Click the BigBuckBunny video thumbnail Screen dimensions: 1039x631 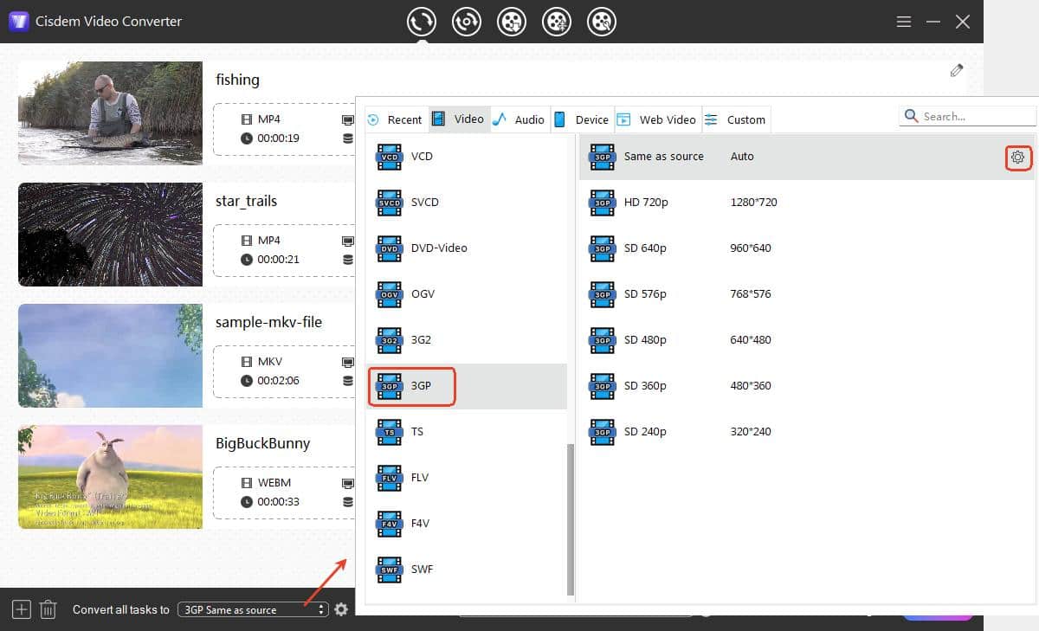(110, 477)
